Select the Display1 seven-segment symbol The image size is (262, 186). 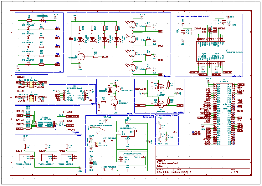click(45, 124)
